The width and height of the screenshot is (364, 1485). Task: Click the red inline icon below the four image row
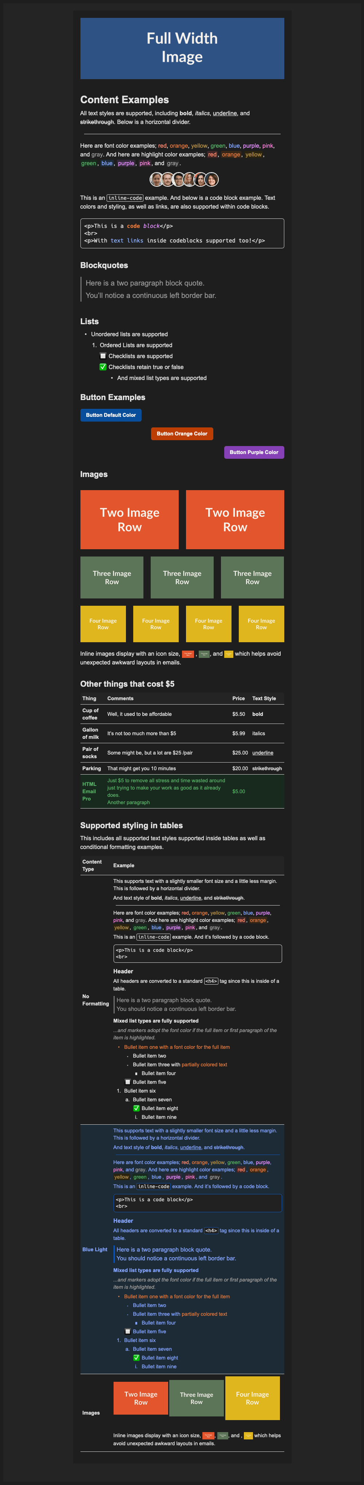click(x=187, y=654)
